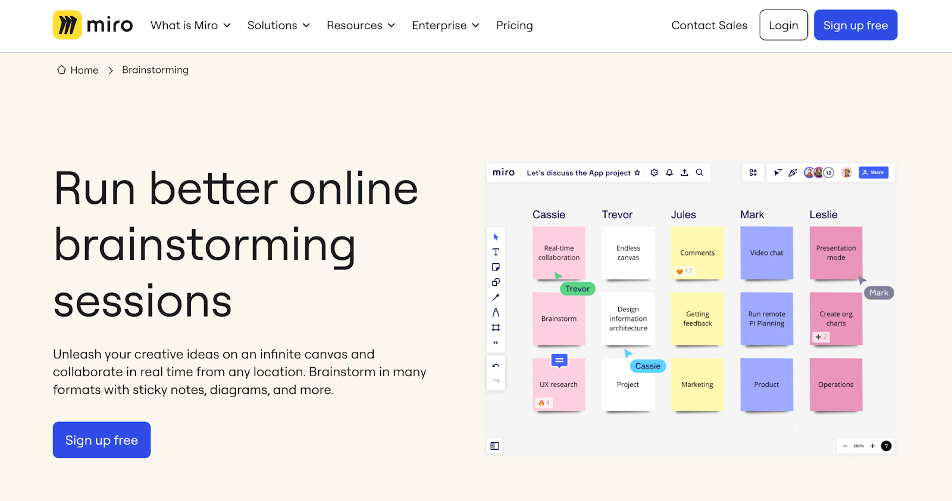Select the Pen drawing tool

pyautogui.click(x=496, y=313)
